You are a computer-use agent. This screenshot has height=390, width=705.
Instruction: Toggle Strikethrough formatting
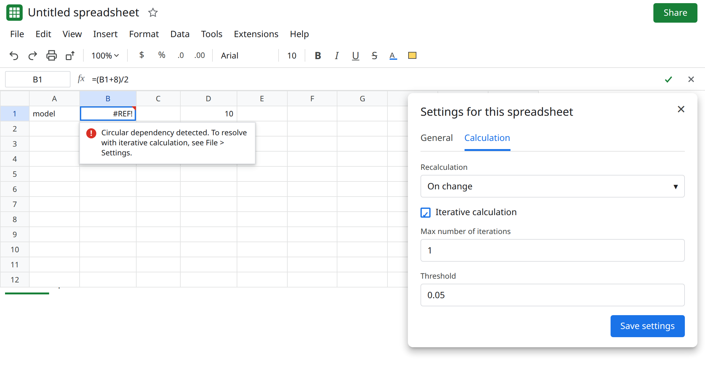(375, 56)
